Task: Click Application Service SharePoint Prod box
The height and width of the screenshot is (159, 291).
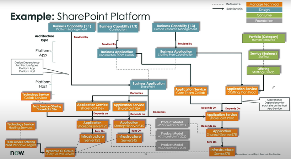Action: [x=222, y=116]
